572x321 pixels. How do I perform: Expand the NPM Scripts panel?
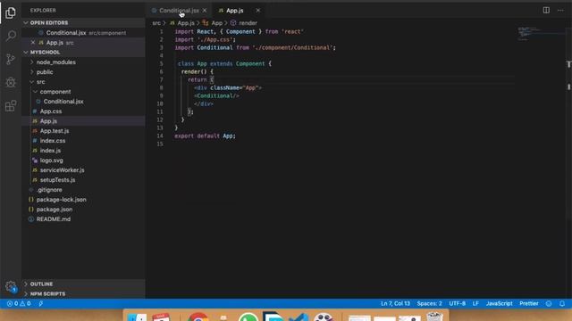pyautogui.click(x=47, y=293)
